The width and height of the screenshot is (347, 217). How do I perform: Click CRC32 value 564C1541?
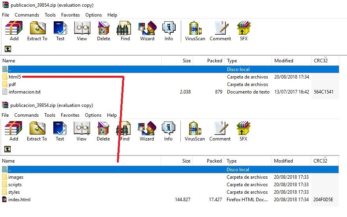tap(324, 92)
